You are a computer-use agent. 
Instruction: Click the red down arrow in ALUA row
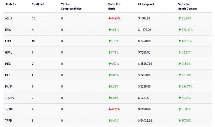coord(109,18)
